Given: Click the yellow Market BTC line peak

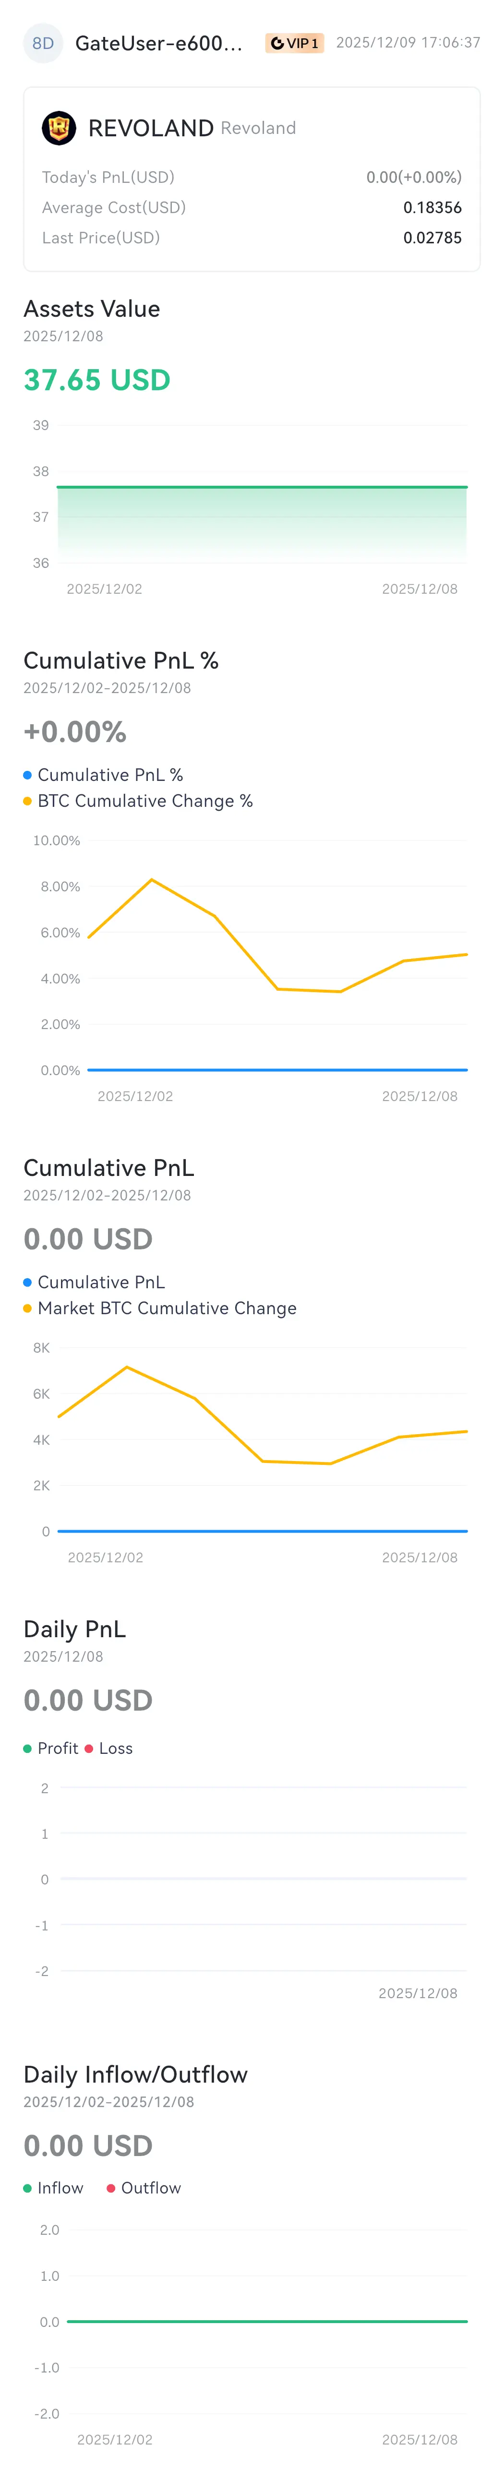Looking at the screenshot, I should pos(126,1367).
